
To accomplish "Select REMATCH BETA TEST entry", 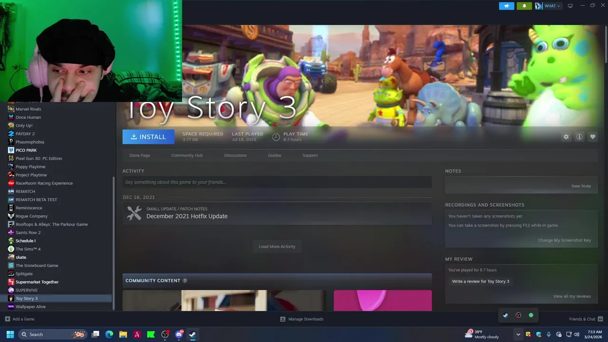I will tap(36, 199).
